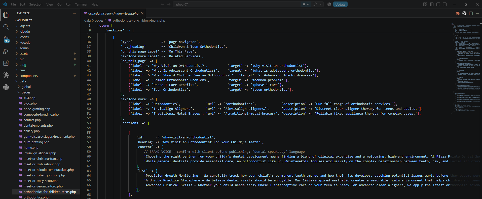
Task: Open the File menu
Action: point(13,4)
